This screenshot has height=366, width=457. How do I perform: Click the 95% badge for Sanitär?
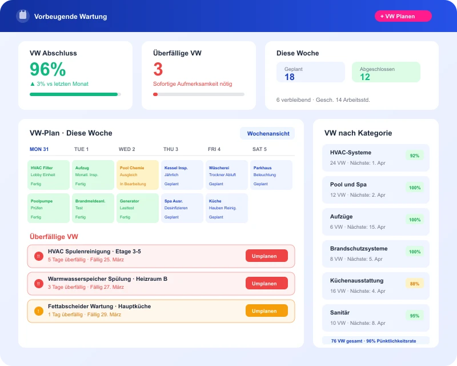click(415, 316)
